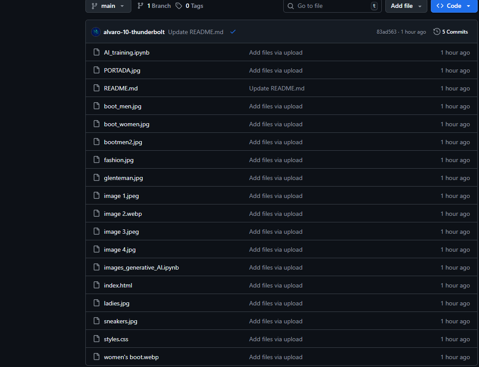This screenshot has height=367, width=479.
Task: Click file icon next to PORTADA.jpg
Action: pos(96,70)
